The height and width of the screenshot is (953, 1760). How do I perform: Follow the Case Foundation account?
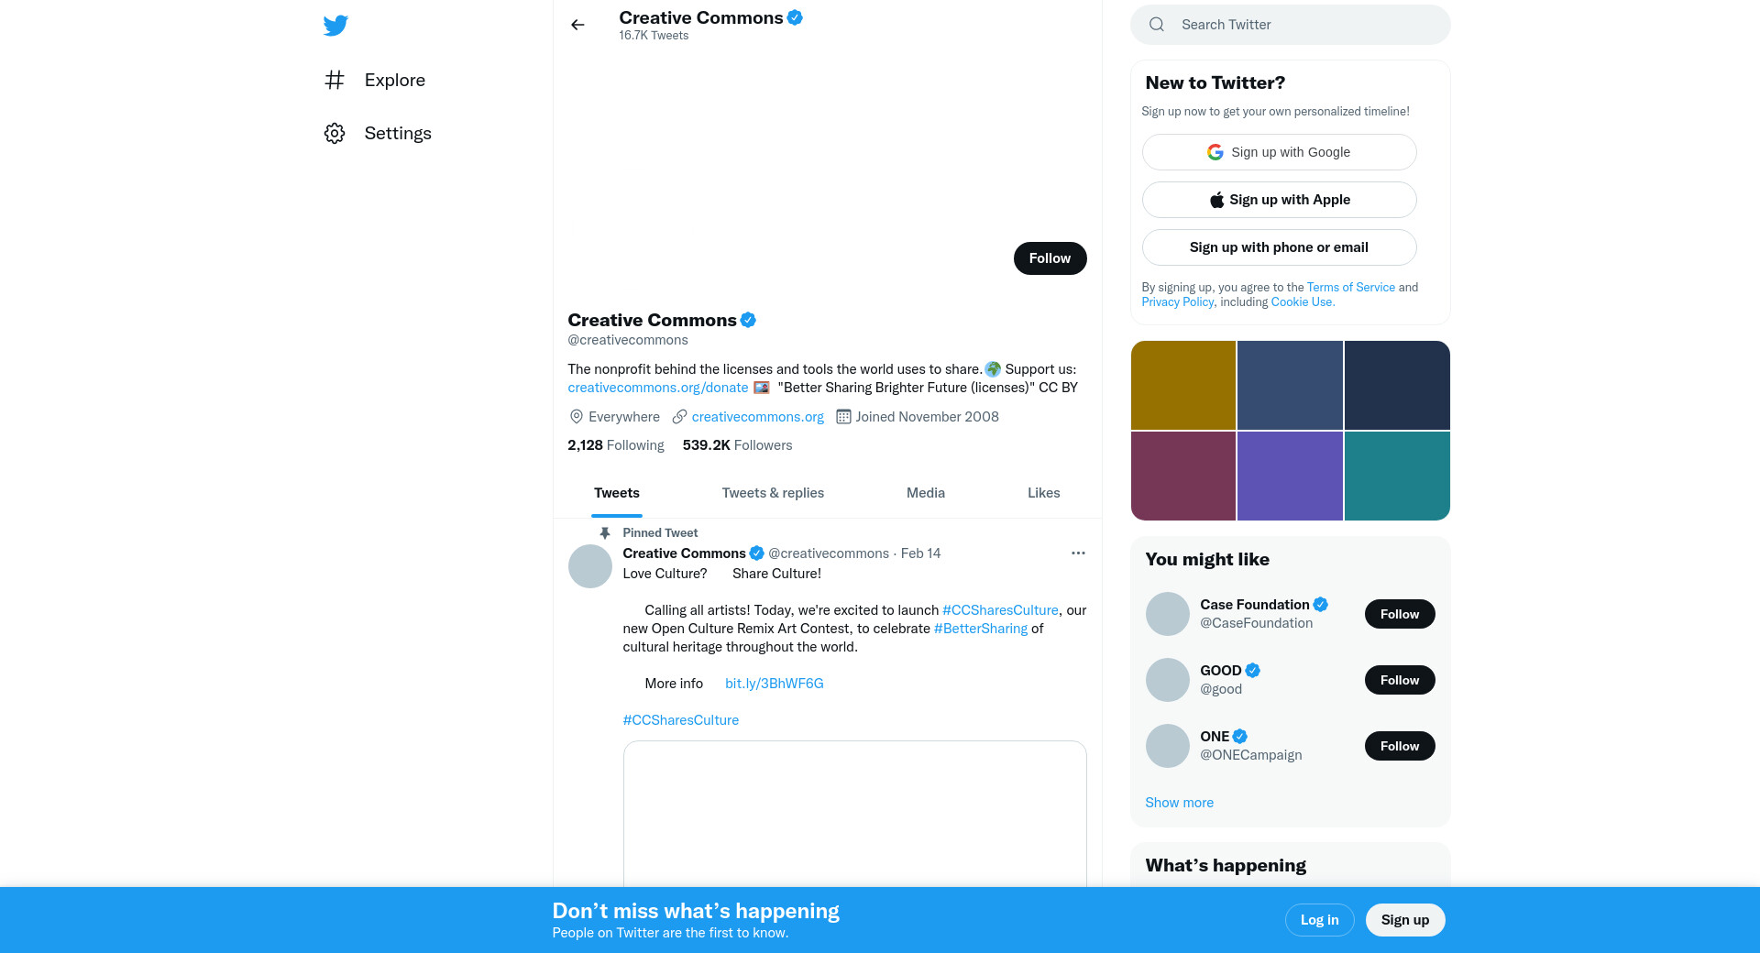coord(1399,614)
